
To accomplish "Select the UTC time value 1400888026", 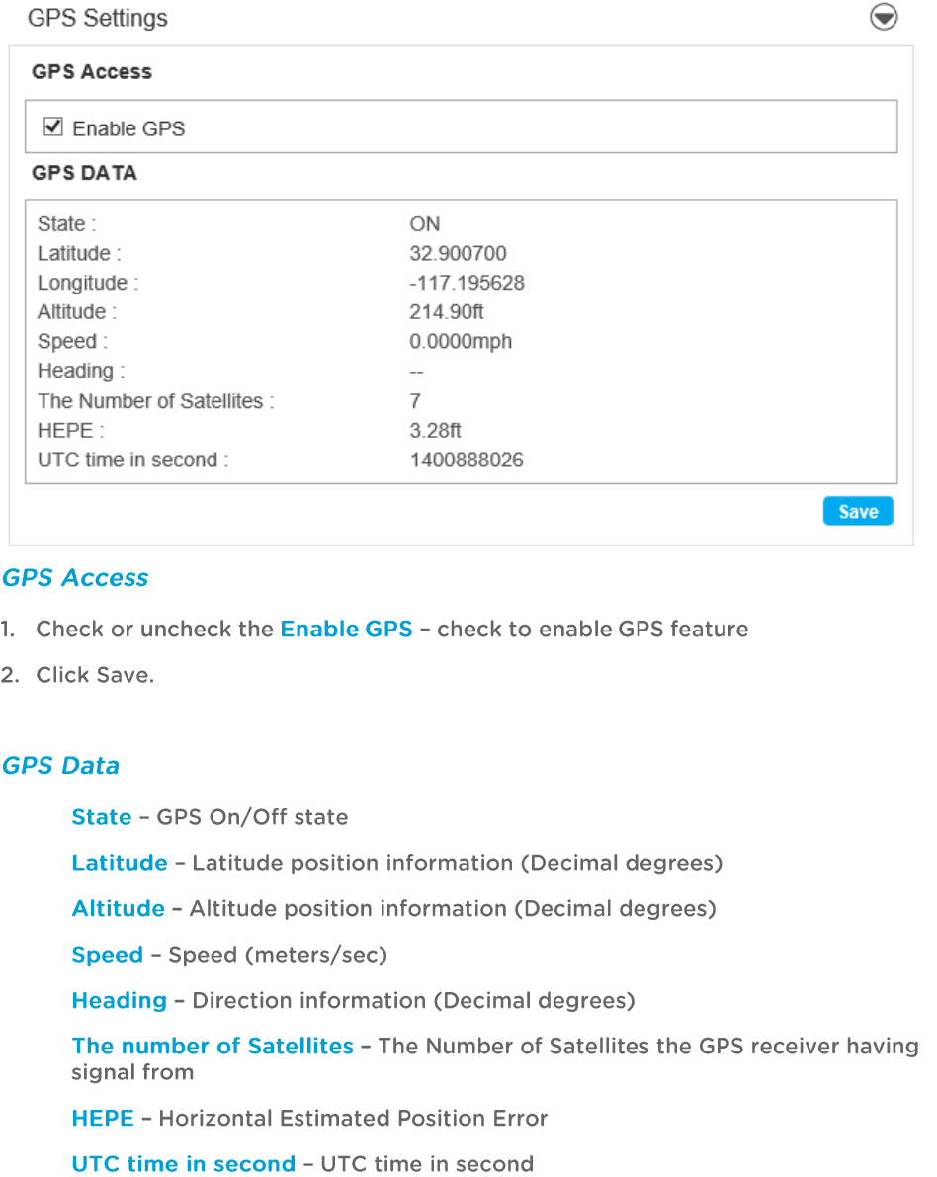I will (467, 460).
